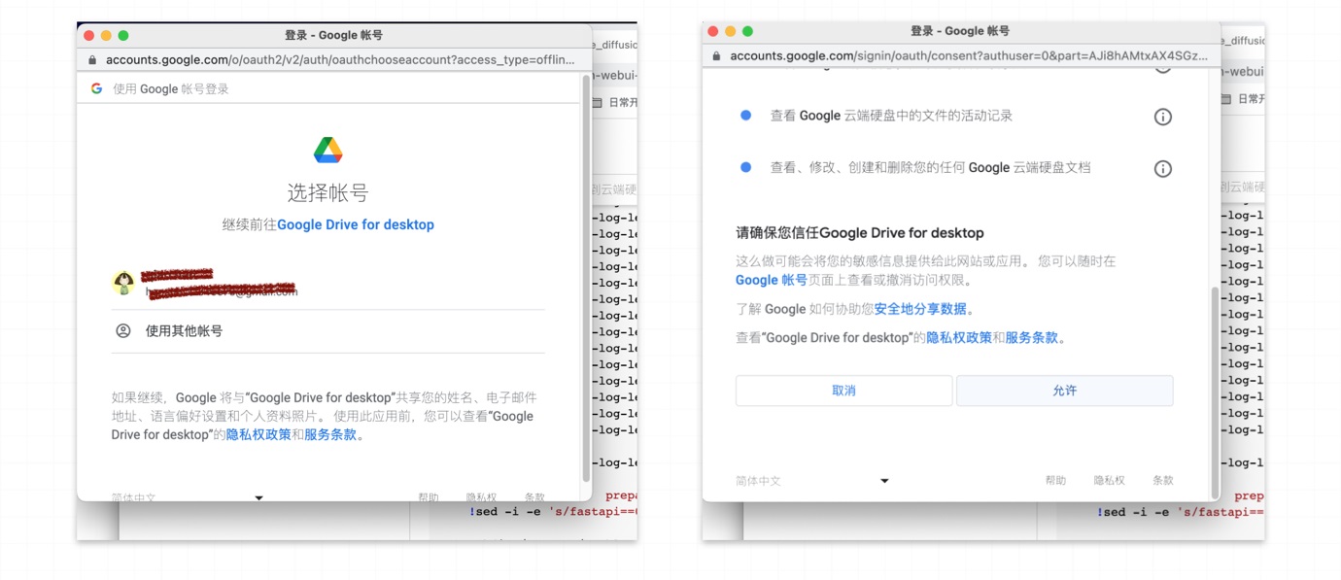Screen dimensions: 1341x580
Task: Open the 安全地分享数据 link
Action: [x=920, y=309]
